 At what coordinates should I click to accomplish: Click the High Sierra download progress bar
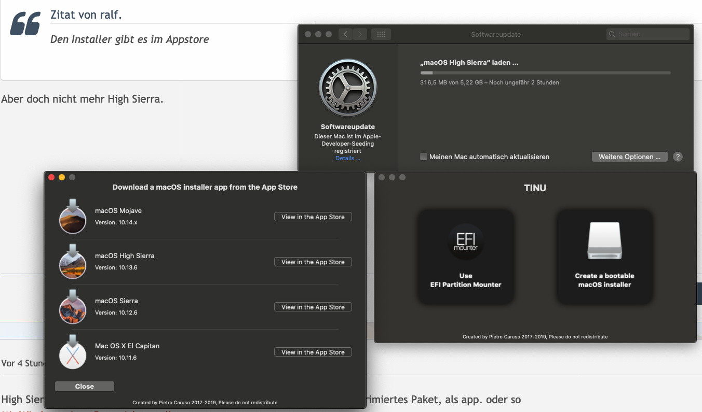(x=545, y=73)
